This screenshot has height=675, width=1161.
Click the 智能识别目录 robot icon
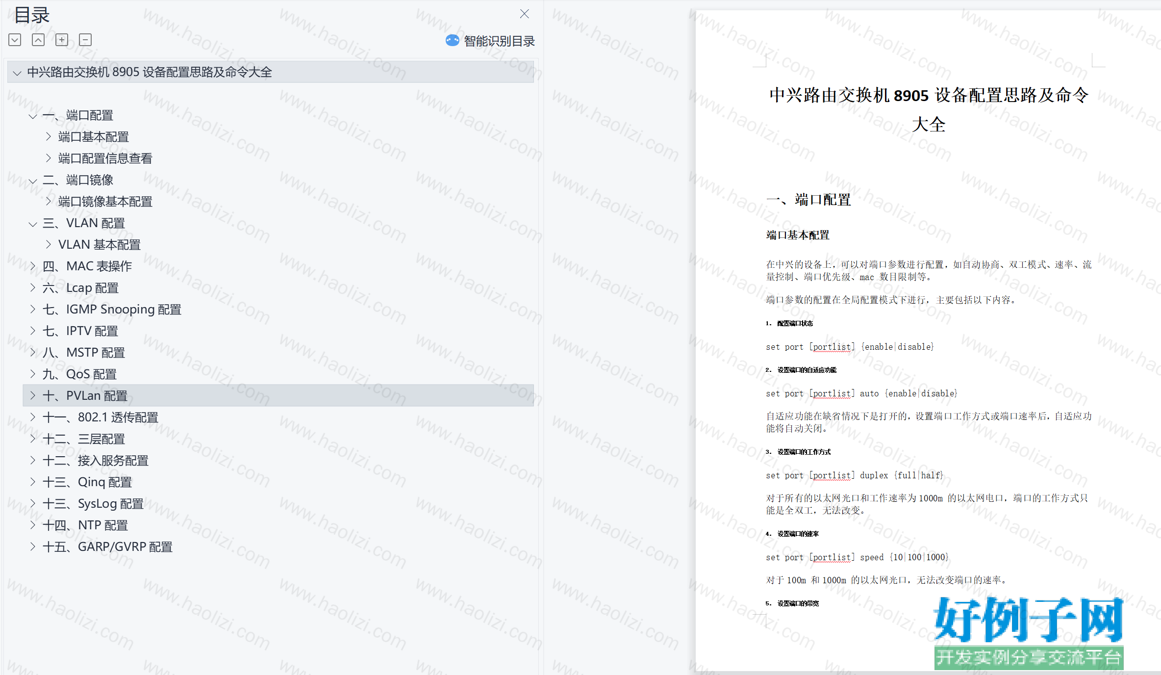(452, 41)
